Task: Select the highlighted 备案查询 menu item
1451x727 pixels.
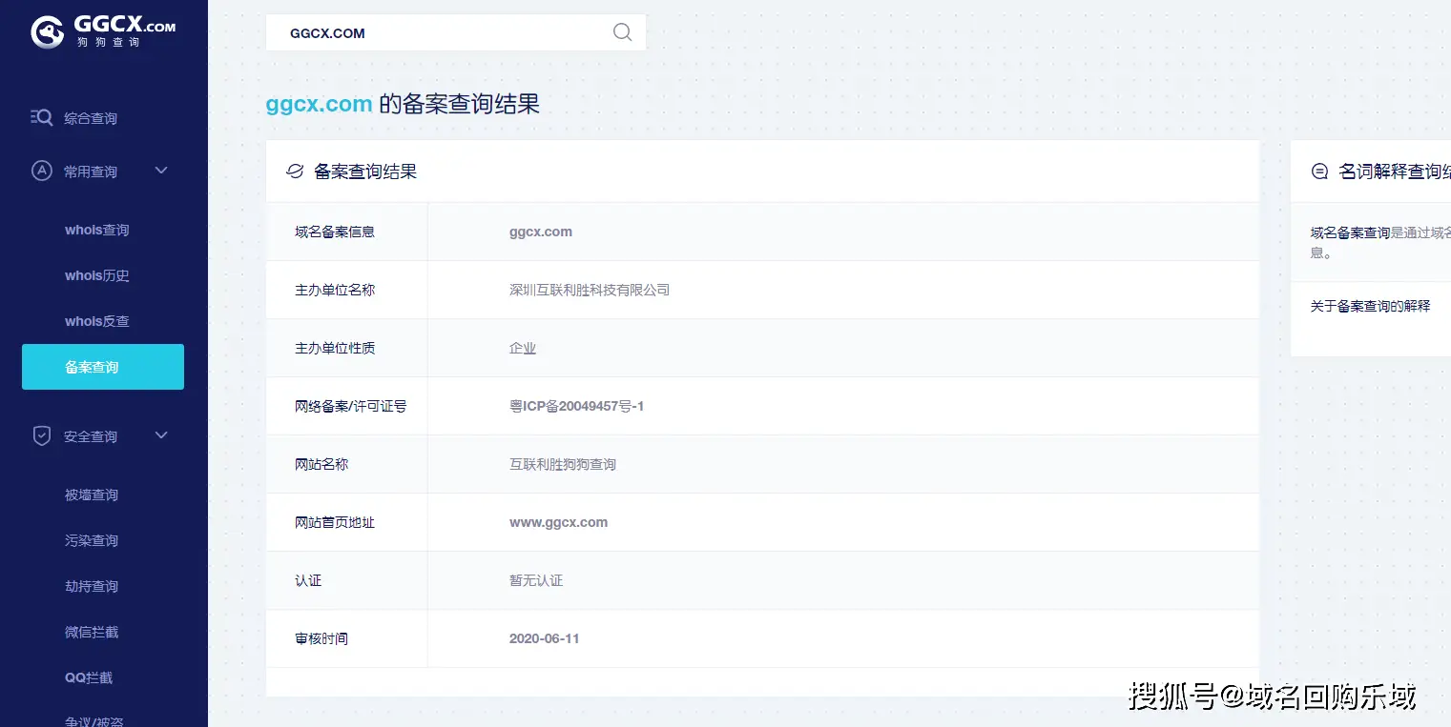Action: pyautogui.click(x=103, y=367)
